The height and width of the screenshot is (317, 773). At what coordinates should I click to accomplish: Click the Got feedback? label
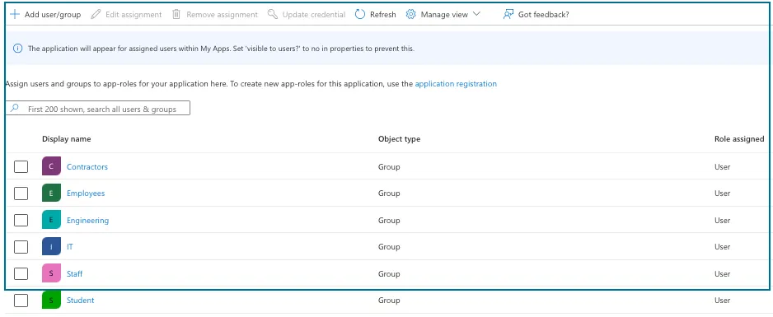544,15
